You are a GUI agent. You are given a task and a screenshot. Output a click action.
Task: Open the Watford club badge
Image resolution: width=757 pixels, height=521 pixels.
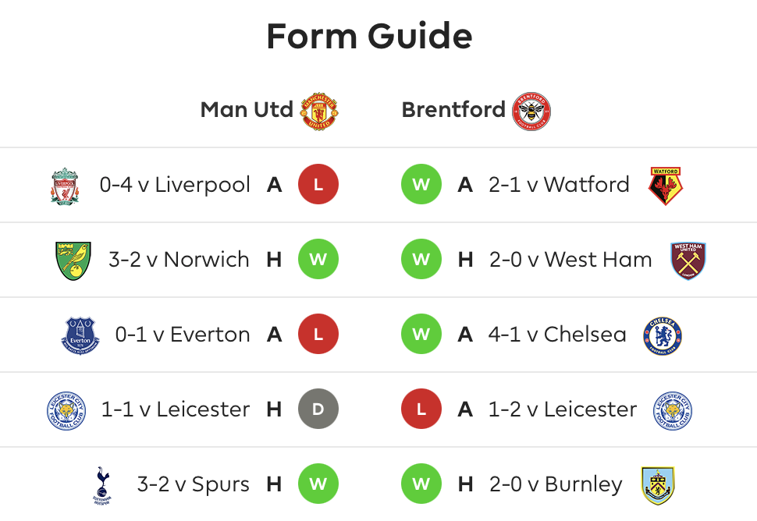tap(666, 186)
